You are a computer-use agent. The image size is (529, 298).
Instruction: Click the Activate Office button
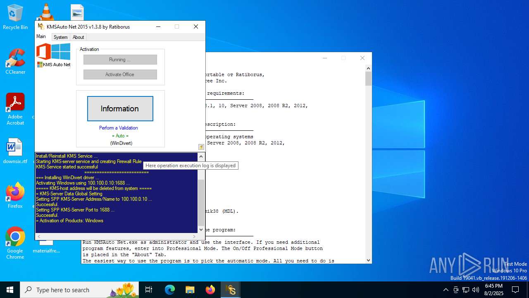pyautogui.click(x=120, y=74)
